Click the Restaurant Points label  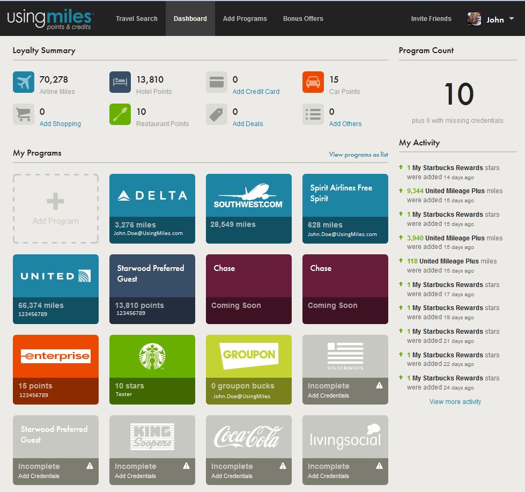(x=162, y=123)
